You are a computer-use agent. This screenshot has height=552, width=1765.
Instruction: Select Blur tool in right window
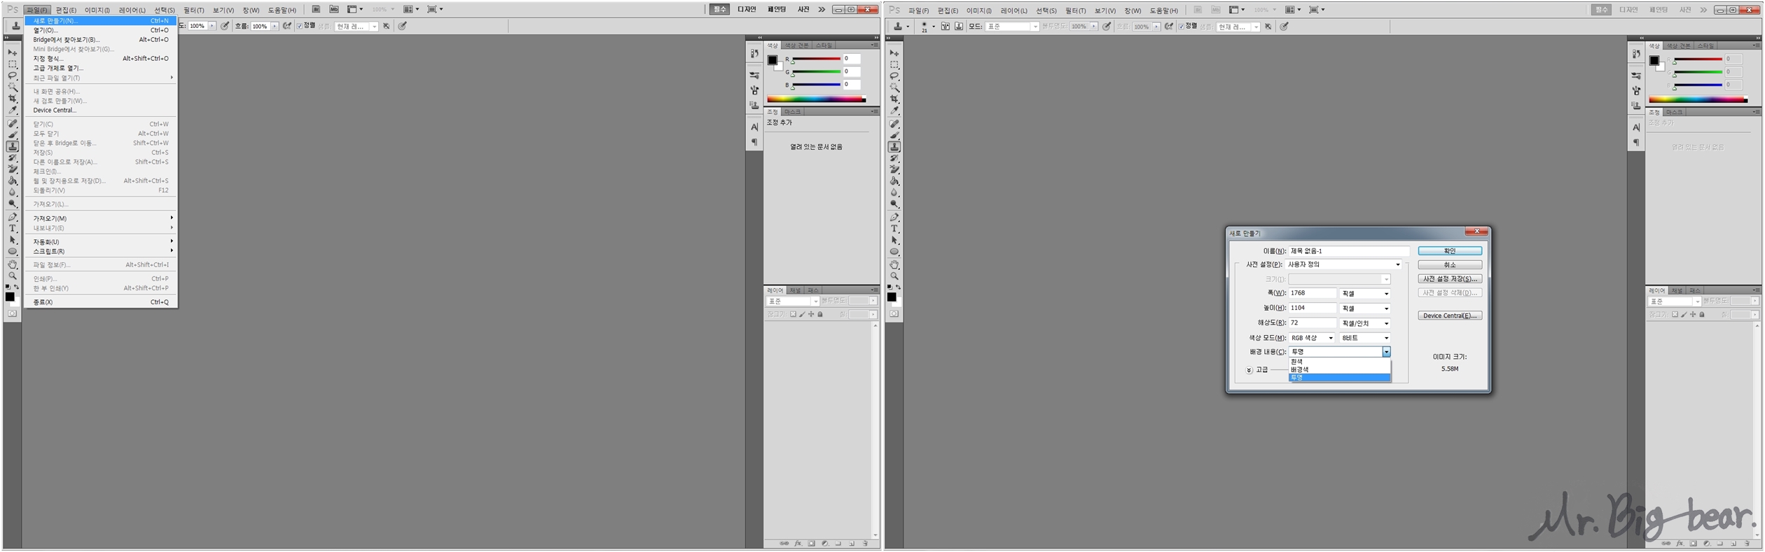click(894, 192)
